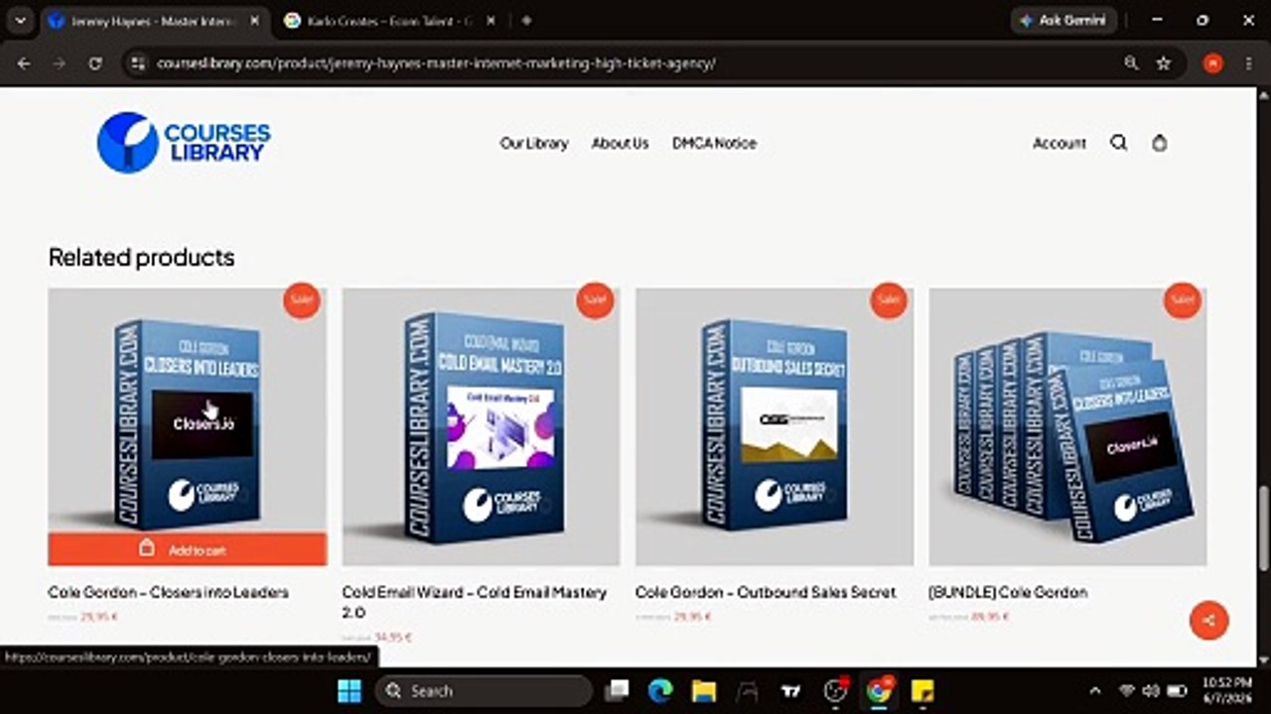Open the DMCA Notice menu item
This screenshot has width=1271, height=714.
click(714, 143)
